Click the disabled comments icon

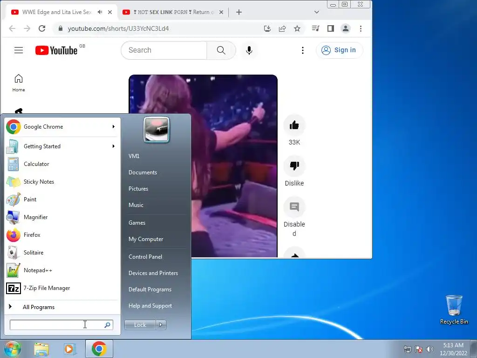coord(294,207)
